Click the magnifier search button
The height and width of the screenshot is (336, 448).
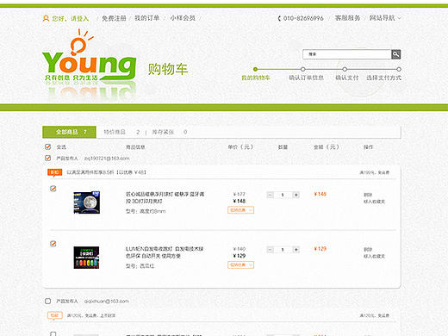(396, 54)
